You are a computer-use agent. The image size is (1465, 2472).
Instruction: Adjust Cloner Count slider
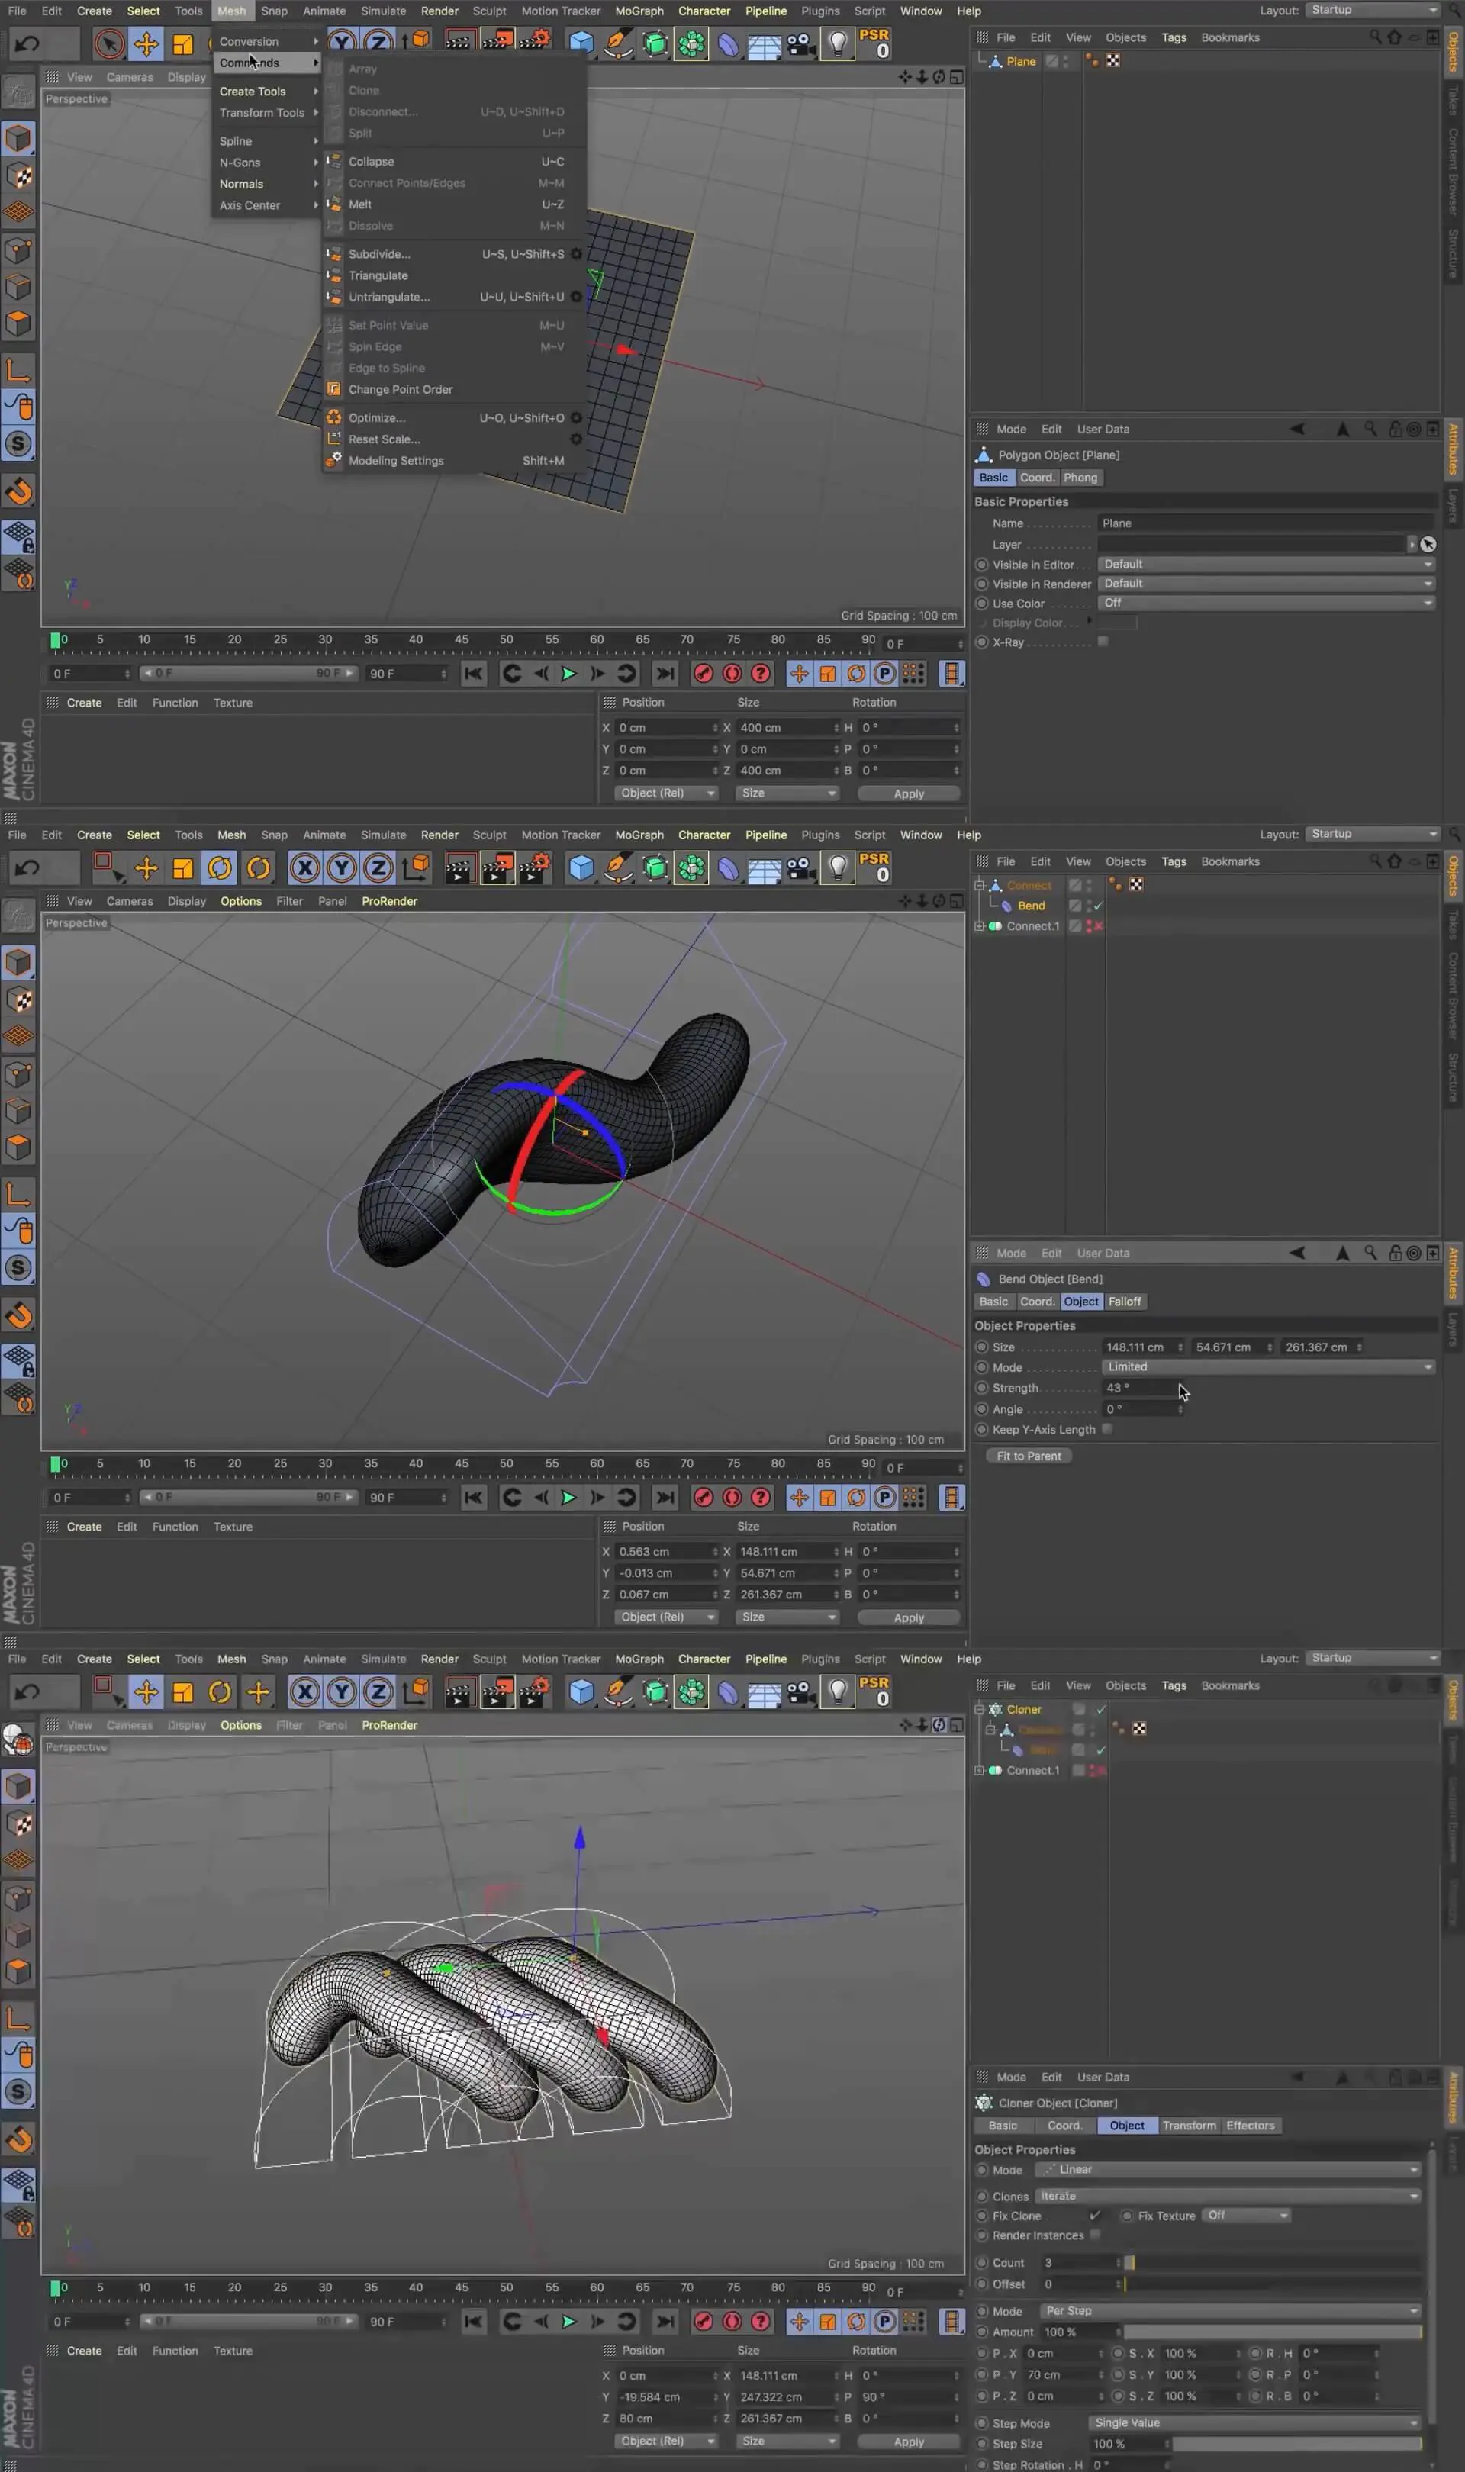point(1273,2263)
